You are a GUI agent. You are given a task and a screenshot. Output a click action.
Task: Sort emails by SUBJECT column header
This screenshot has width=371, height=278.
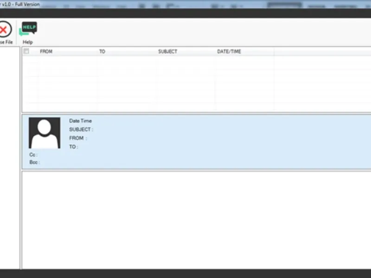click(x=167, y=51)
